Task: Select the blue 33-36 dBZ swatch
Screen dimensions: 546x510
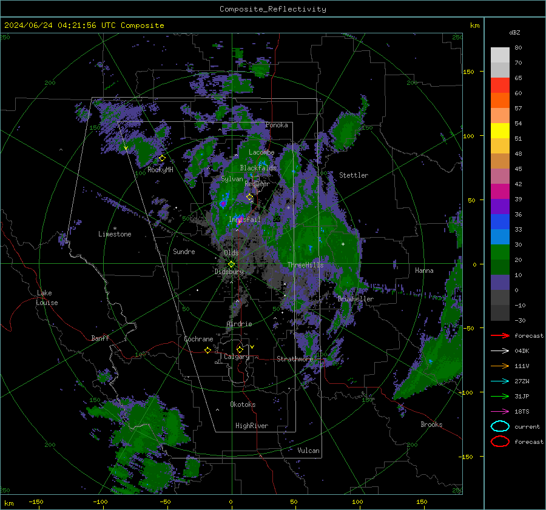Action: [500, 222]
